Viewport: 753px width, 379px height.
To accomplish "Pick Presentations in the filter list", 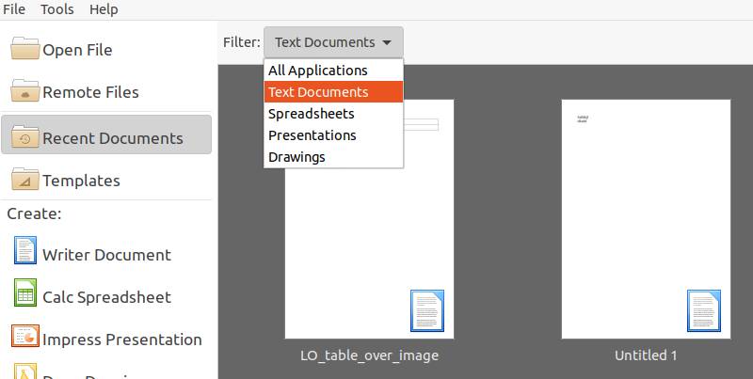I will tap(333, 135).
